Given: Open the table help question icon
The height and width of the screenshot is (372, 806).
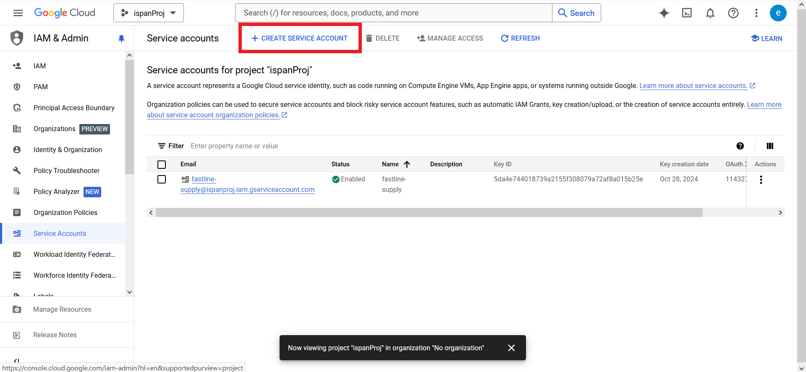Looking at the screenshot, I should coord(740,146).
